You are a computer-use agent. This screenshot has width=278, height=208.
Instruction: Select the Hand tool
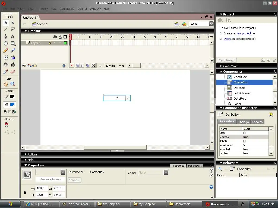[6, 84]
